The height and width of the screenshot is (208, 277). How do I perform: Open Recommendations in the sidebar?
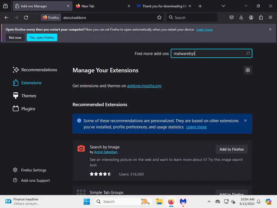[x=35, y=70]
